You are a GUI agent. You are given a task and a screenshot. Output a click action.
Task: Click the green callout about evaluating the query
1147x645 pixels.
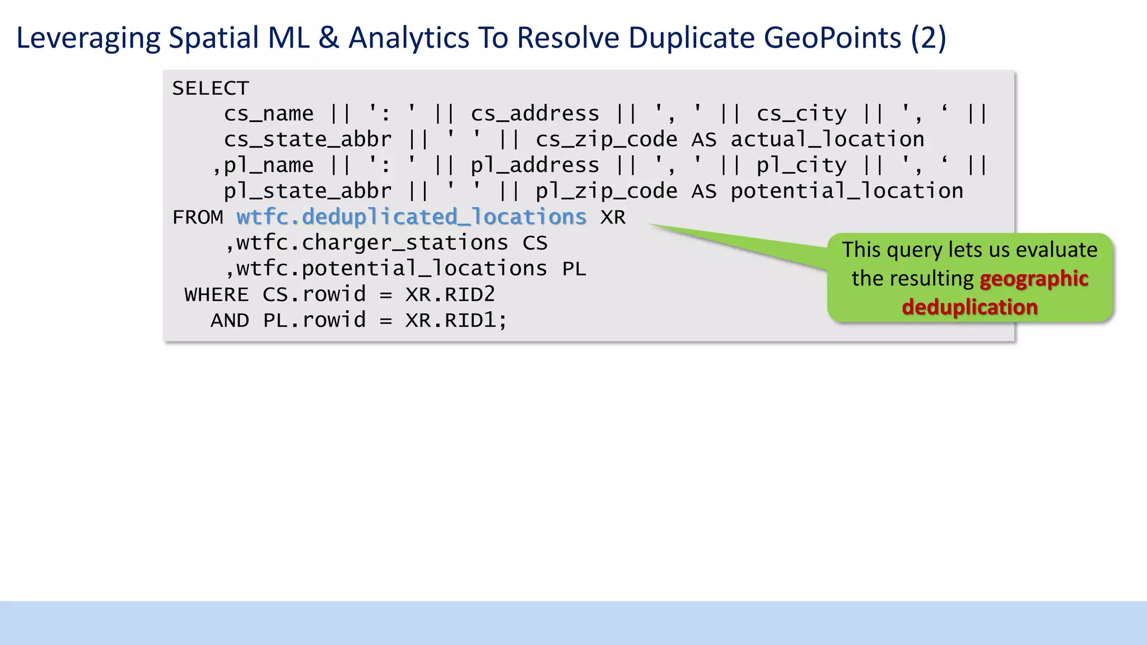(x=970, y=278)
